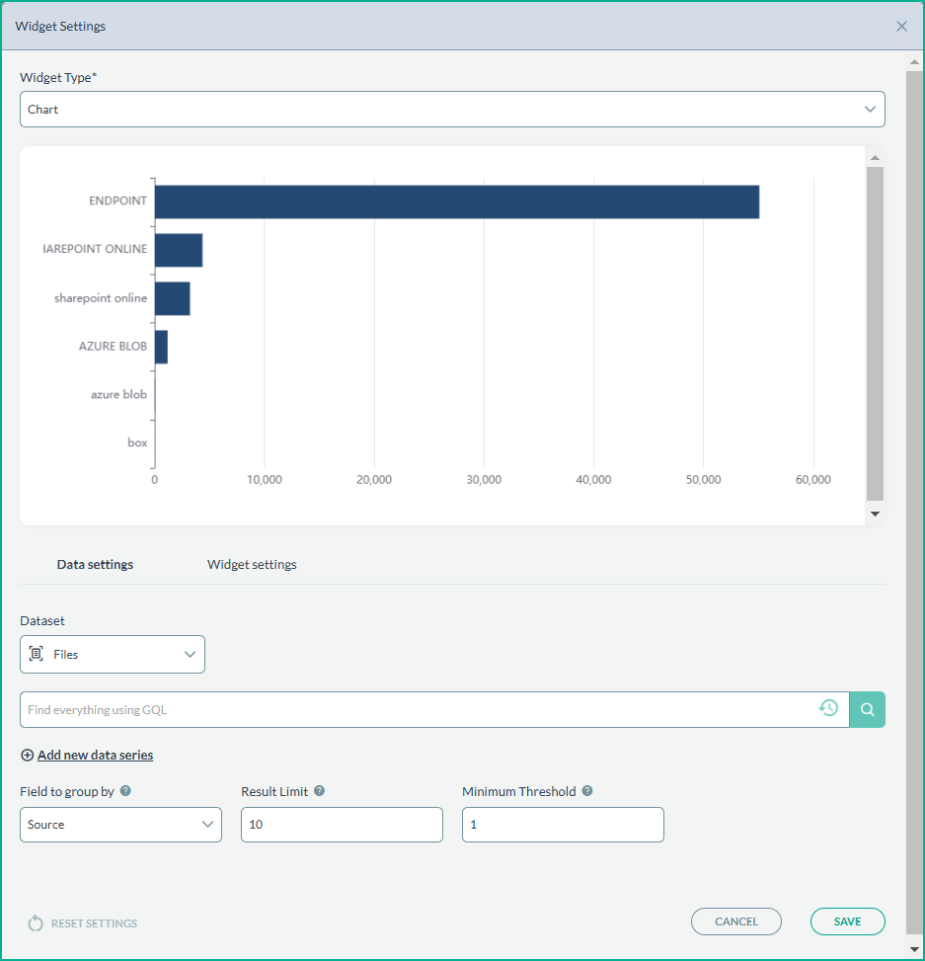Click the plus icon for new data series
The width and height of the screenshot is (925, 961).
click(27, 756)
